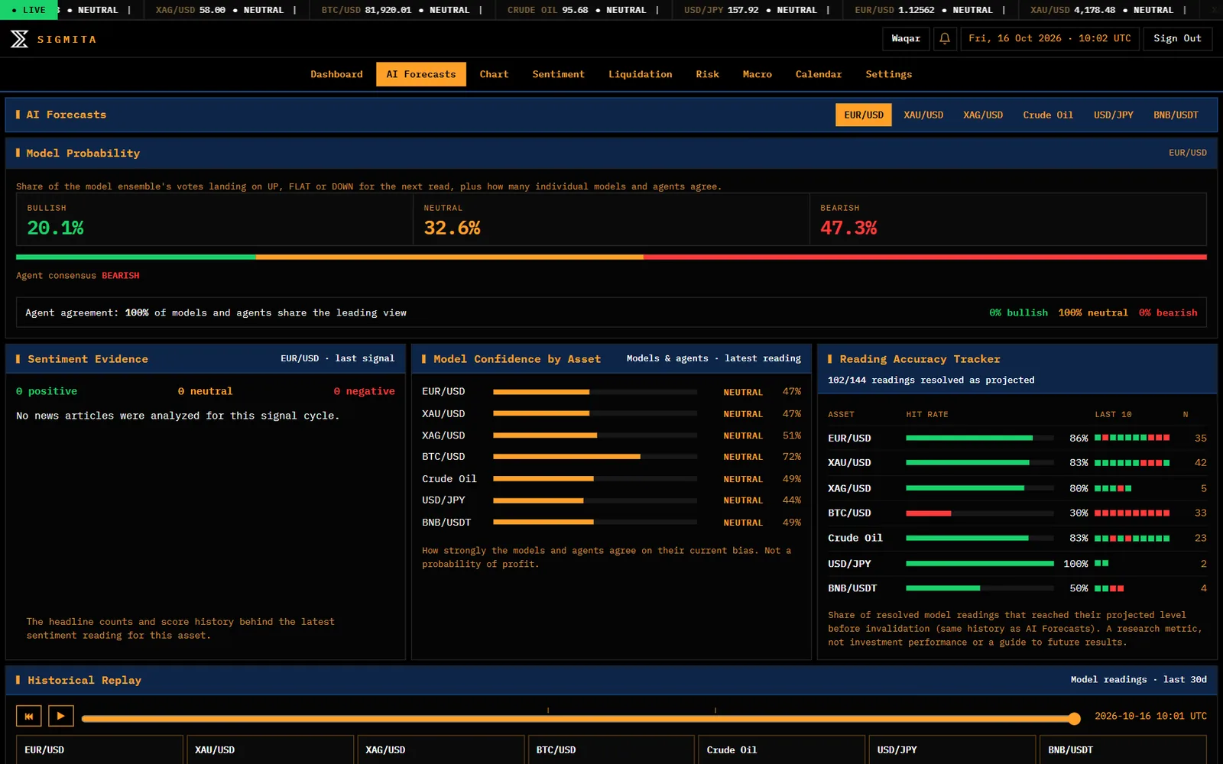Select USD/JPY asset forecast button
The width and height of the screenshot is (1223, 764).
click(x=1113, y=115)
